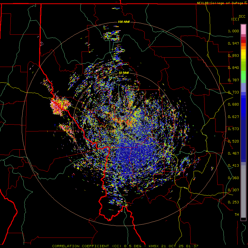Click the 0.893 legend value
This screenshot has width=248, height=248.
pyautogui.click(x=233, y=55)
